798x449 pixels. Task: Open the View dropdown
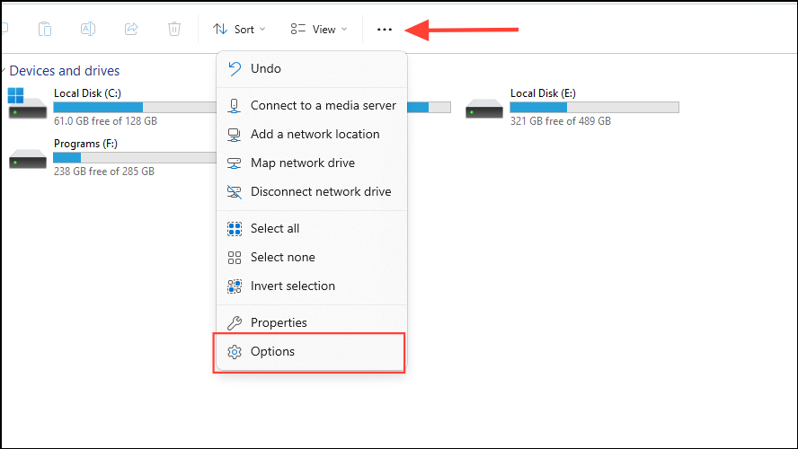(319, 30)
